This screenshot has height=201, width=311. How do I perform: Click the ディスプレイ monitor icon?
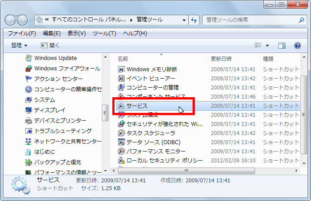29,110
